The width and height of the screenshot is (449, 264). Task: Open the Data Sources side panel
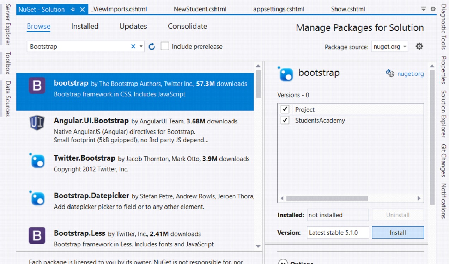pyautogui.click(x=8, y=98)
